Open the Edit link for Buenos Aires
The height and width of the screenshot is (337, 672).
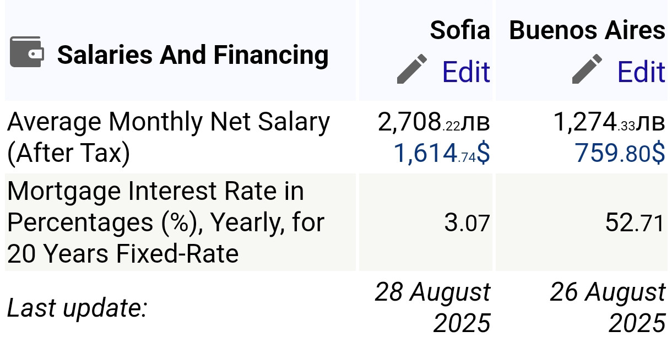[641, 72]
